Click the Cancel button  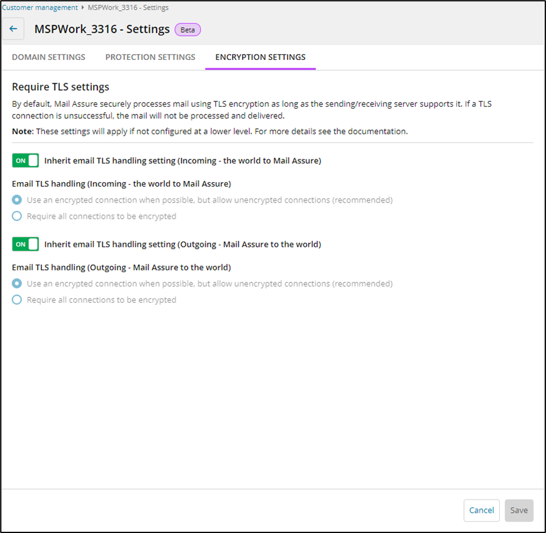481,510
